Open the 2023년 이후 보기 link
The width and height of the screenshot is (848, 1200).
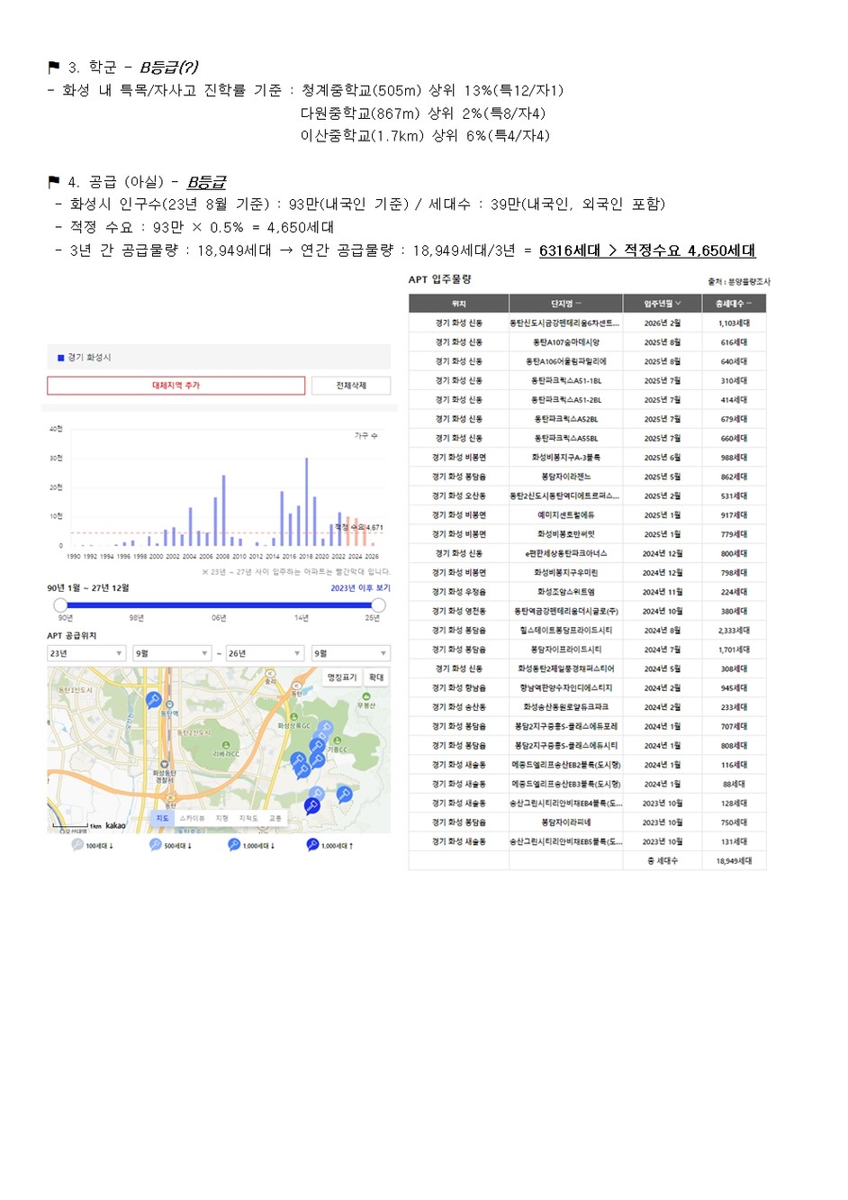click(360, 588)
